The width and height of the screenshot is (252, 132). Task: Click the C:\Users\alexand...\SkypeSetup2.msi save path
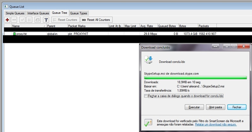[201, 86]
